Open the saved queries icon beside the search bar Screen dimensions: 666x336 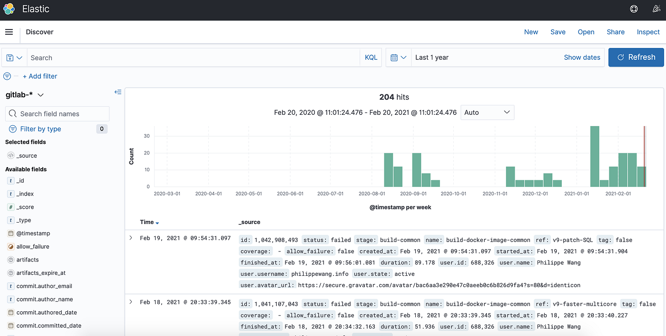[x=14, y=57]
